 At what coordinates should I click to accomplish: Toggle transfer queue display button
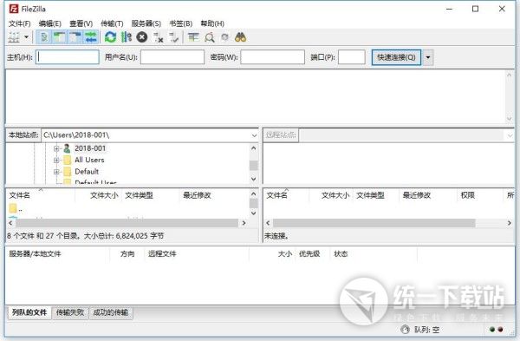(90, 37)
